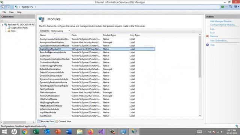This screenshot has height=135, width=240.
Task: Select the FastCgiModule row
Action: (x=97, y=89)
